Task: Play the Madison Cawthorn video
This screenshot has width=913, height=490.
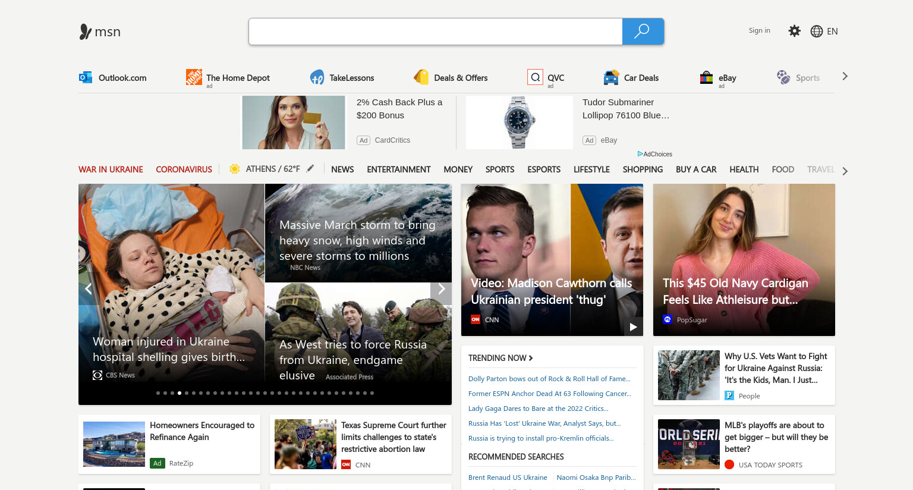Action: [633, 326]
